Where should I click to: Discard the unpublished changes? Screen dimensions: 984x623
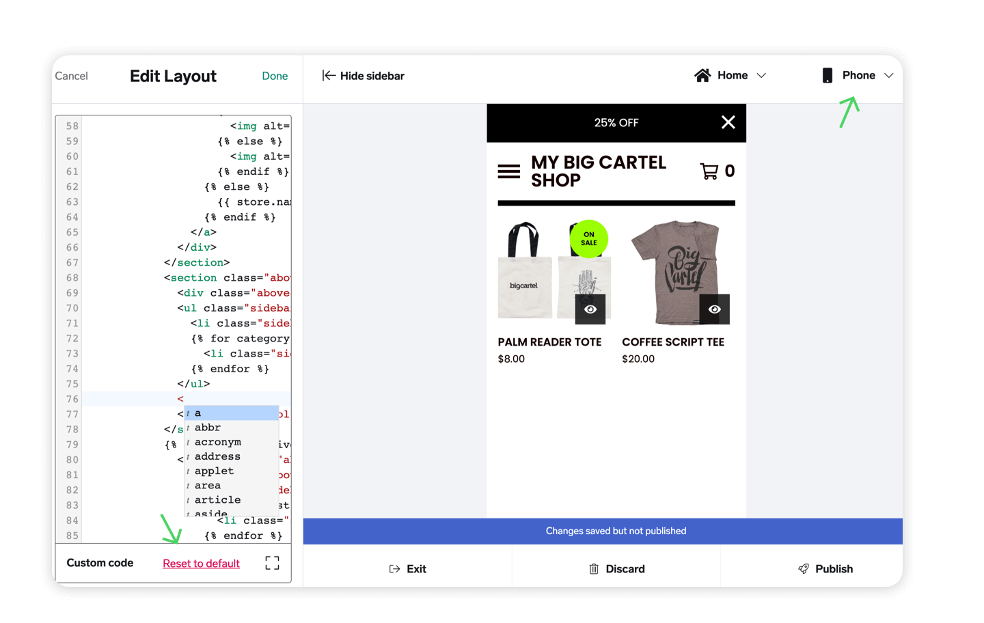(x=616, y=569)
